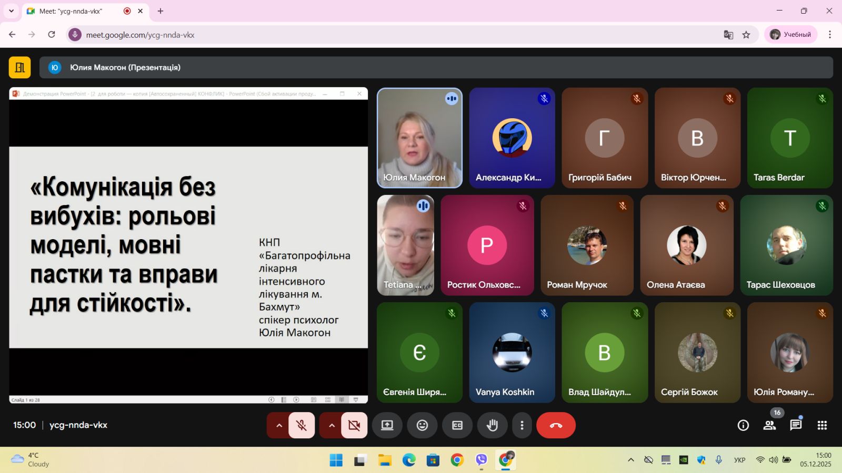Show the participants list icon
Screen dimensions: 842x473
[x=769, y=425]
